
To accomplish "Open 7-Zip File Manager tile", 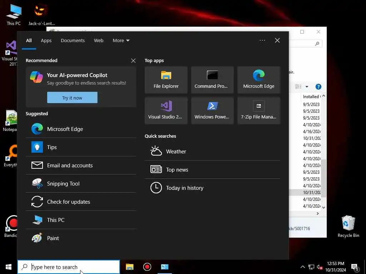I will 259,111.
